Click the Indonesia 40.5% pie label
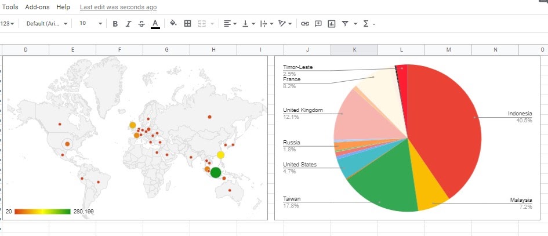Screen dimensions: 548x236 (x=520, y=117)
